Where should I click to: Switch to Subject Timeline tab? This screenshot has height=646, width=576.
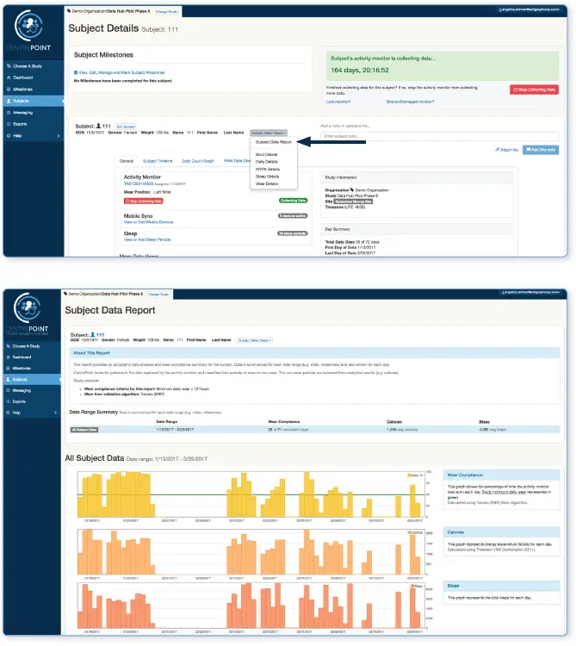(x=158, y=161)
